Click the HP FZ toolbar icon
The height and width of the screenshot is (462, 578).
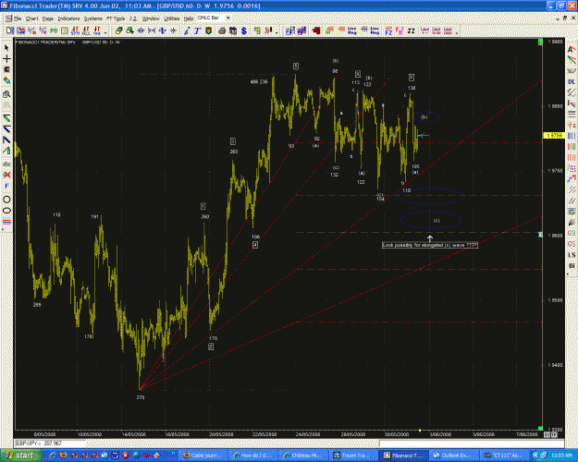tap(388, 30)
